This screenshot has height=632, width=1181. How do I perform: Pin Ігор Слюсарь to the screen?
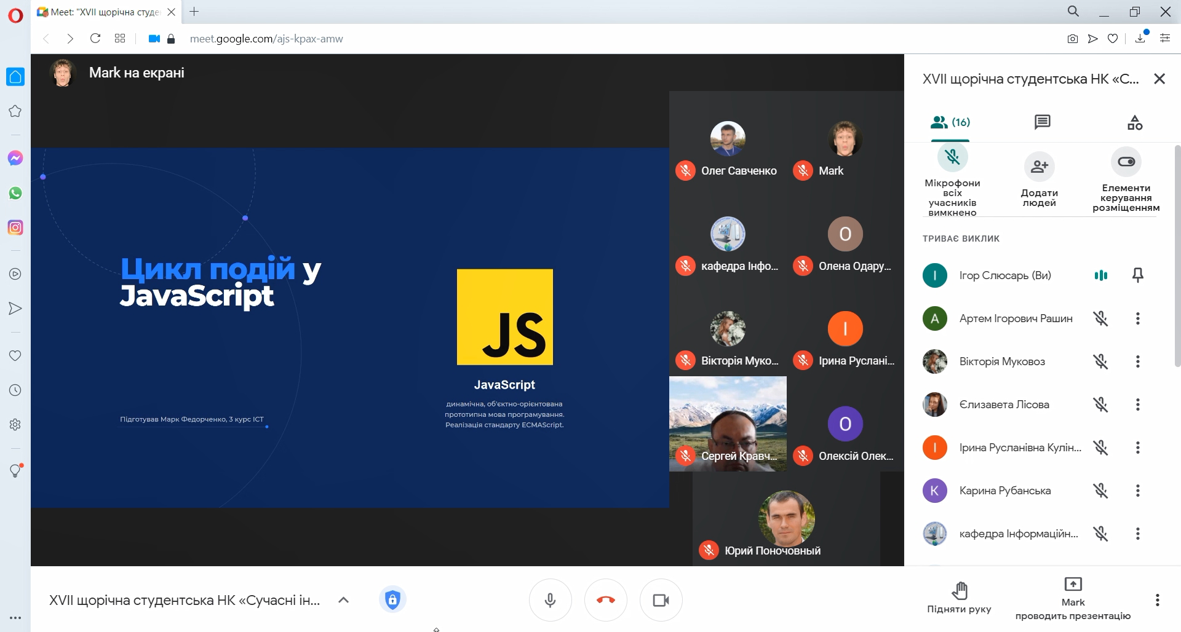pyautogui.click(x=1138, y=275)
